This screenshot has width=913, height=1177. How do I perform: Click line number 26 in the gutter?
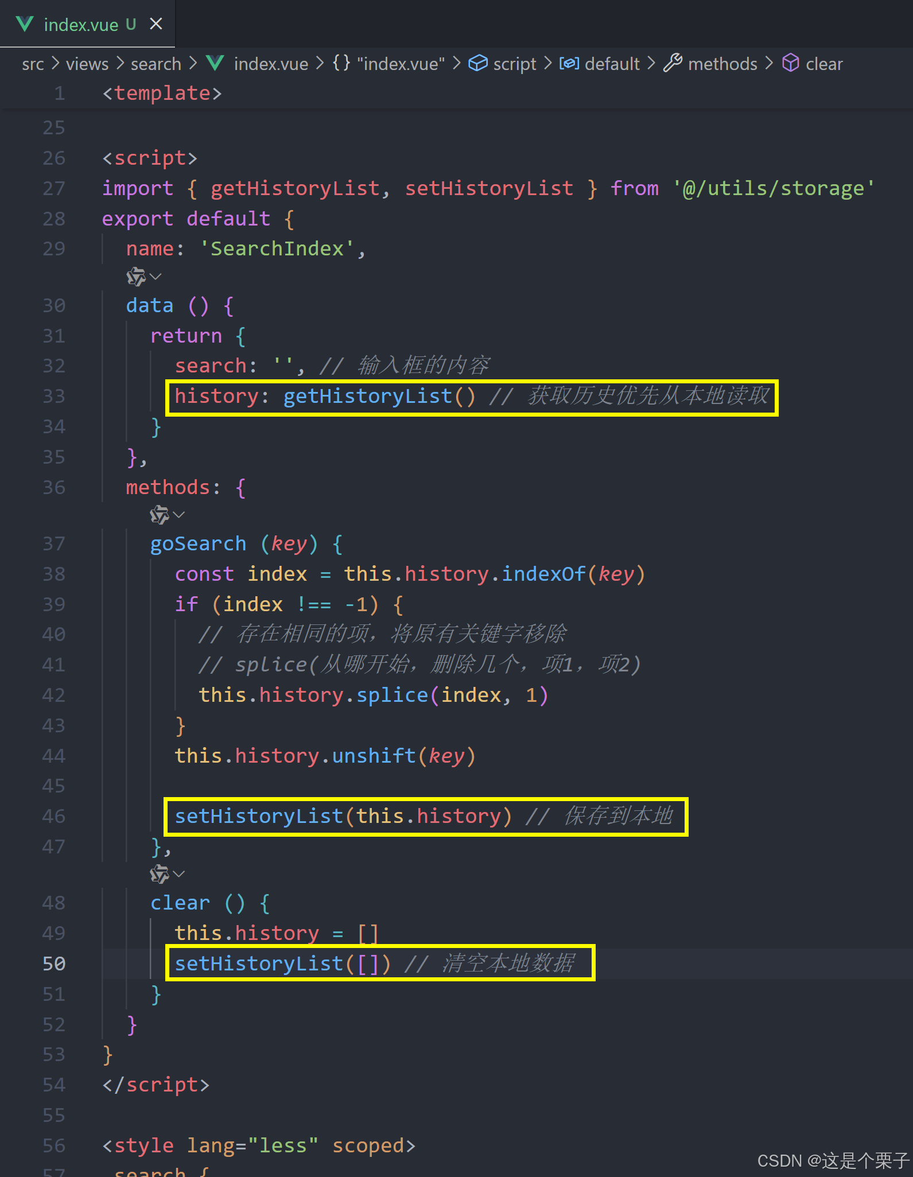(x=54, y=158)
